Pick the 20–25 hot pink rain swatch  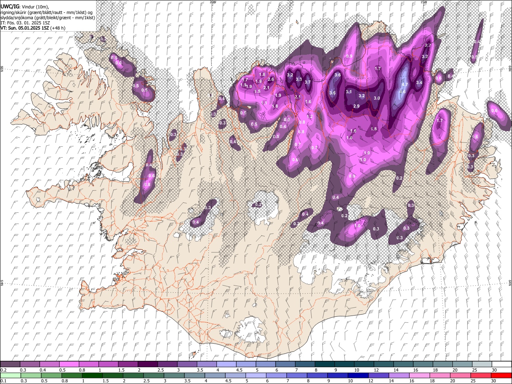pyautogui.click(x=460, y=375)
